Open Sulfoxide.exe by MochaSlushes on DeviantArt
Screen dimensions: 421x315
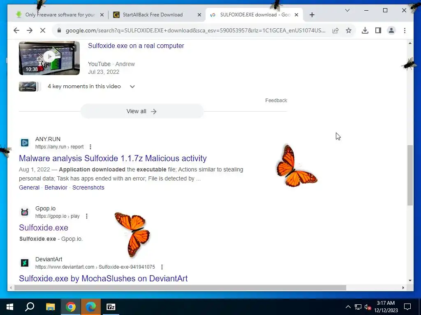pyautogui.click(x=103, y=278)
